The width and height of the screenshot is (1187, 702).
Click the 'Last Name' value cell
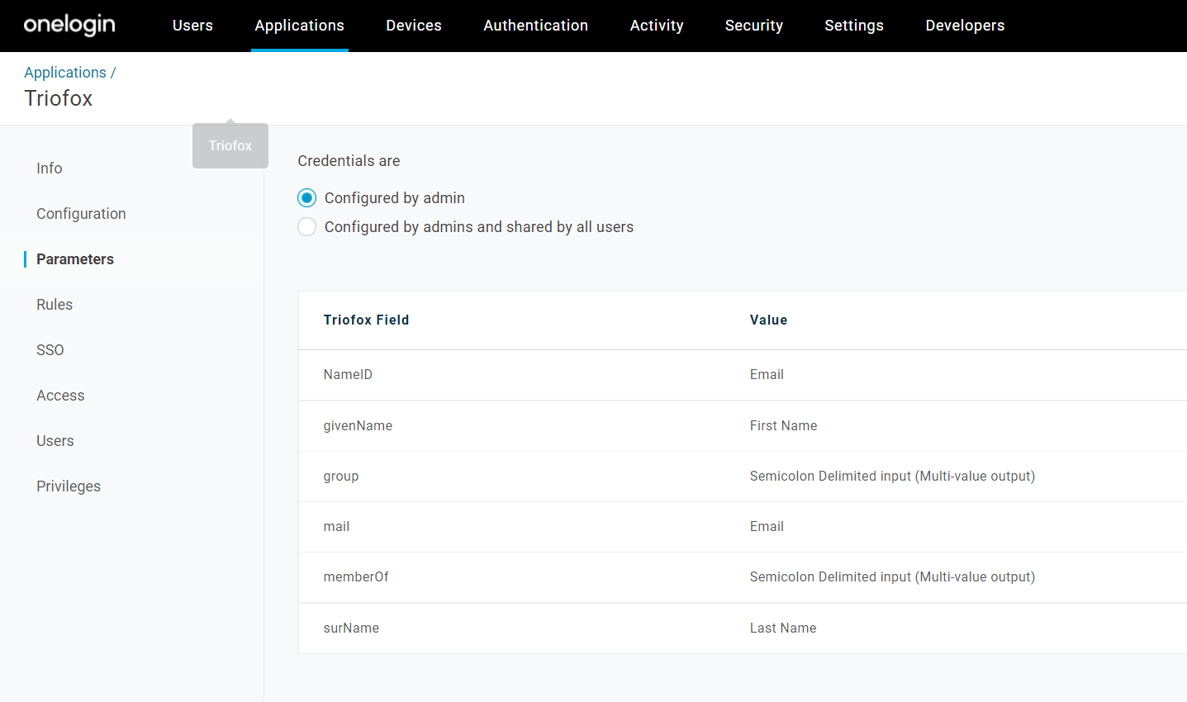(x=783, y=628)
